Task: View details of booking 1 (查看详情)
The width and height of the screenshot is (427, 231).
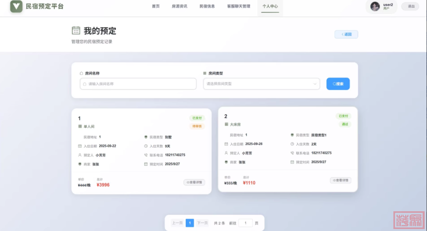Action: tap(194, 182)
